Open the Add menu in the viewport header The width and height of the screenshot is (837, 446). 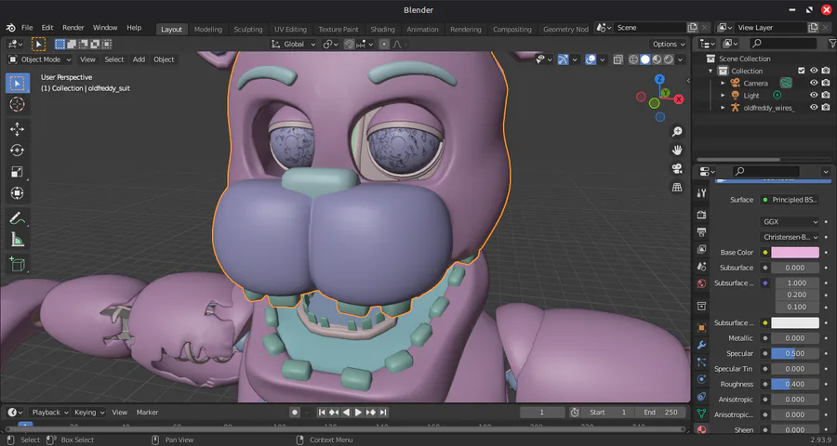[x=139, y=59]
